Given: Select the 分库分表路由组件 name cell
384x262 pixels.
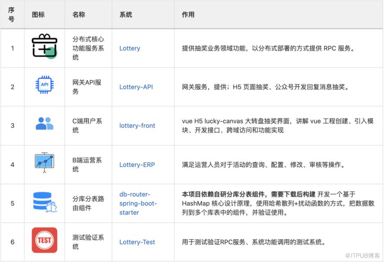Looking at the screenshot, I should point(88,203).
